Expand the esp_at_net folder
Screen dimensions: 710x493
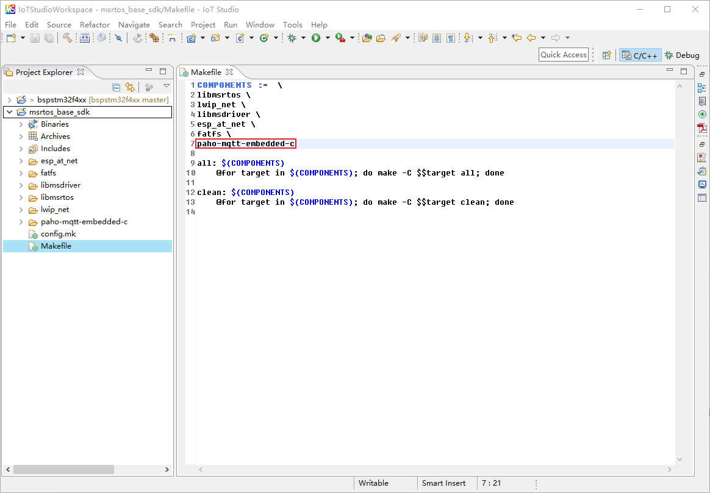[x=21, y=161]
